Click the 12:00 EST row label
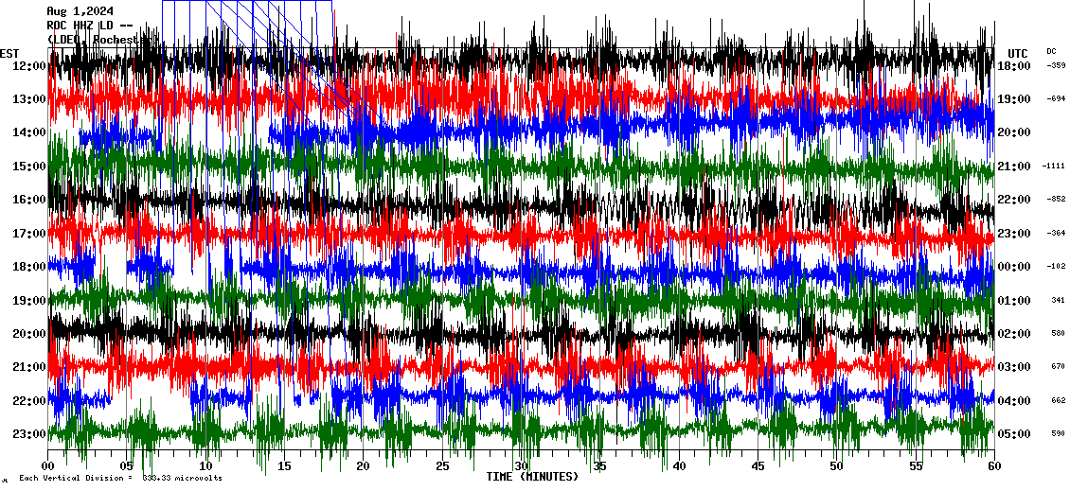Image resolution: width=1070 pixels, height=491 pixels. pyautogui.click(x=30, y=66)
